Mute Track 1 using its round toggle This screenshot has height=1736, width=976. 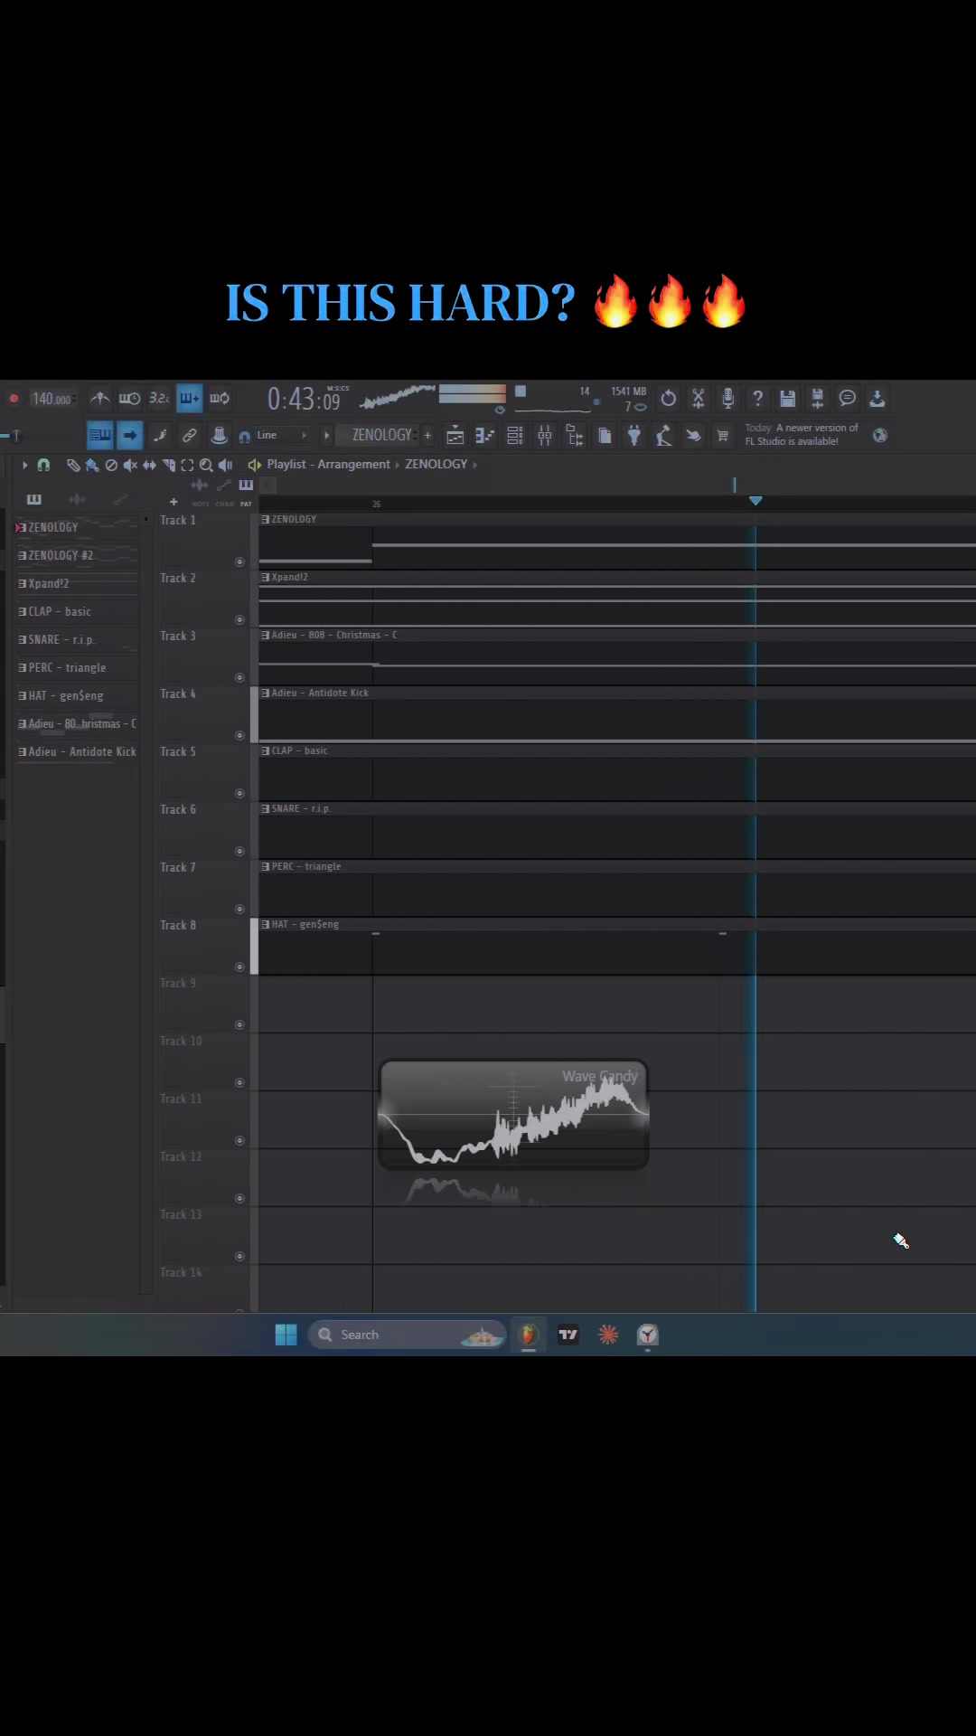coord(239,561)
